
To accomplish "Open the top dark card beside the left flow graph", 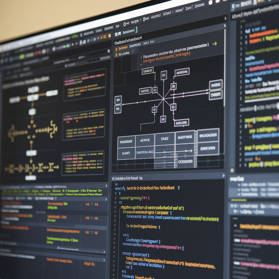I will coord(84,85).
